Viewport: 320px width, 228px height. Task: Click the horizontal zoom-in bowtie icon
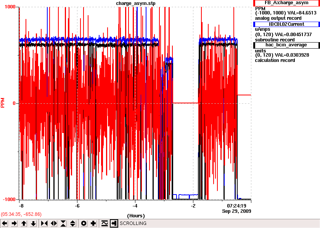pos(44,223)
